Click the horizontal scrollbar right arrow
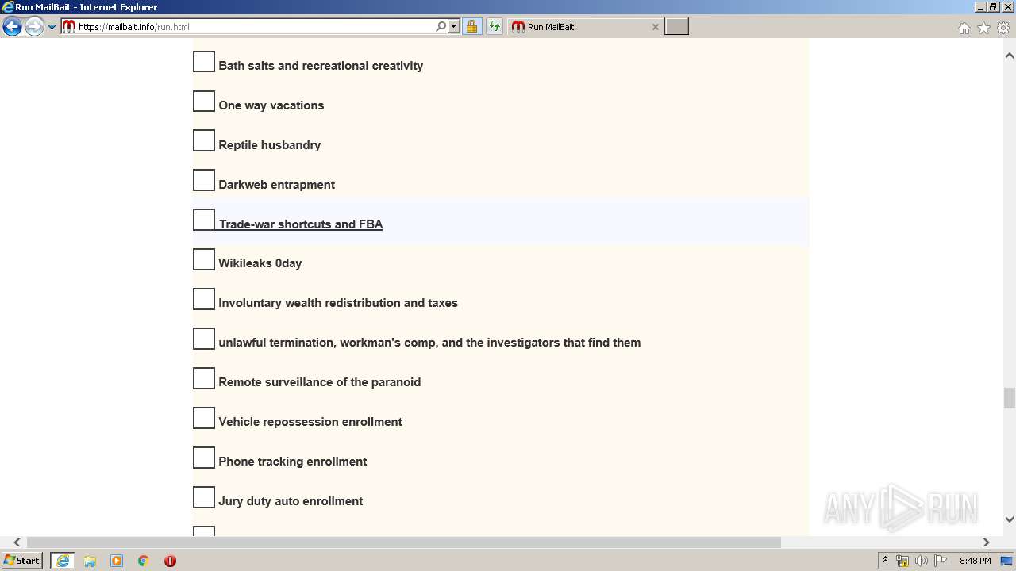Viewport: 1016px width, 571px height. point(986,542)
